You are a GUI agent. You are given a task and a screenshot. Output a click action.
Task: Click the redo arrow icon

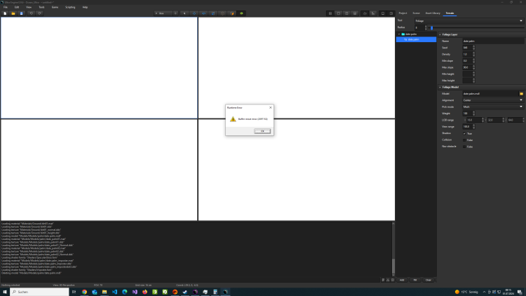(x=39, y=13)
